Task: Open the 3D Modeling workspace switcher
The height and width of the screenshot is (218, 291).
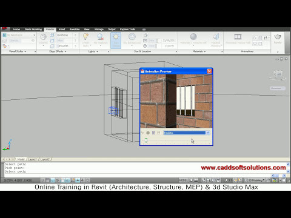Action: coord(255,180)
